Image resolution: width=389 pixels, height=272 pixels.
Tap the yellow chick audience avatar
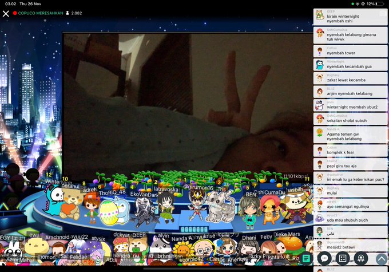(37, 246)
